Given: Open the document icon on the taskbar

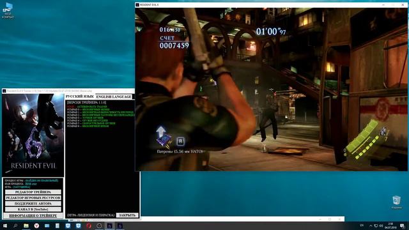Looking at the screenshot, I should [x=58, y=226].
